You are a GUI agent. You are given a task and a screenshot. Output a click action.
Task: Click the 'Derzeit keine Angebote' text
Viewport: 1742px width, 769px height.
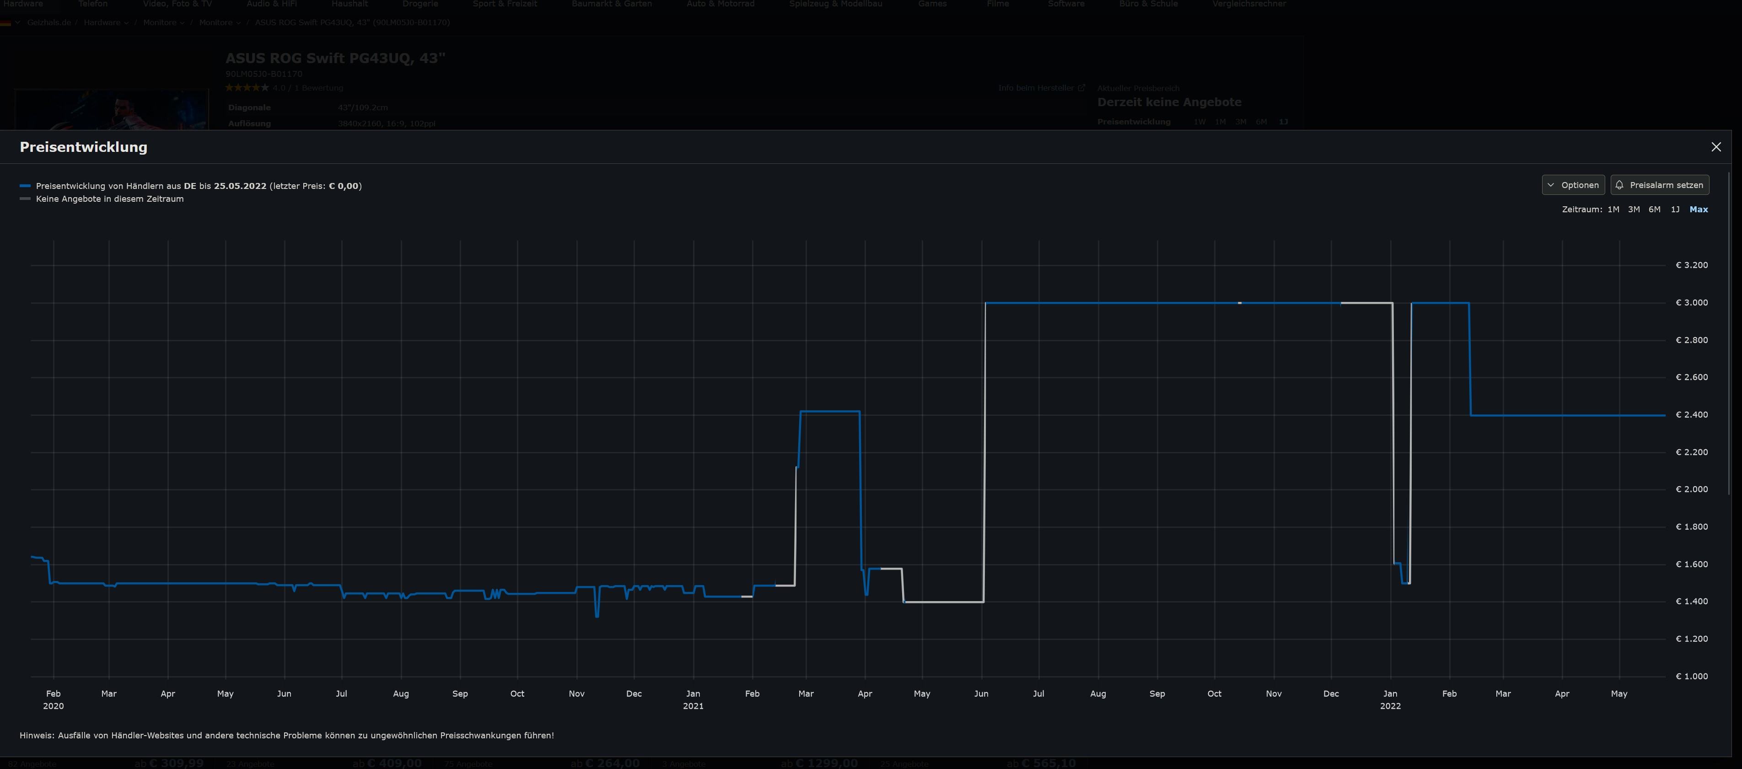click(x=1169, y=102)
